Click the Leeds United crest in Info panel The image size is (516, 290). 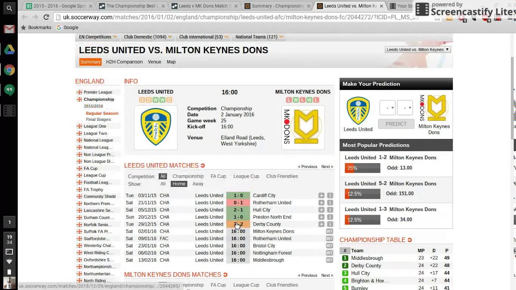click(156, 127)
